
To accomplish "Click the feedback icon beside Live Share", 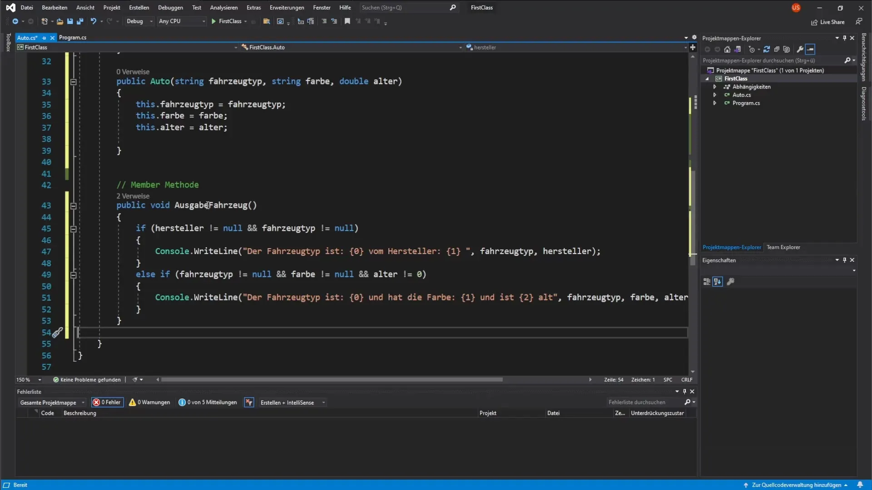I will 859,21.
